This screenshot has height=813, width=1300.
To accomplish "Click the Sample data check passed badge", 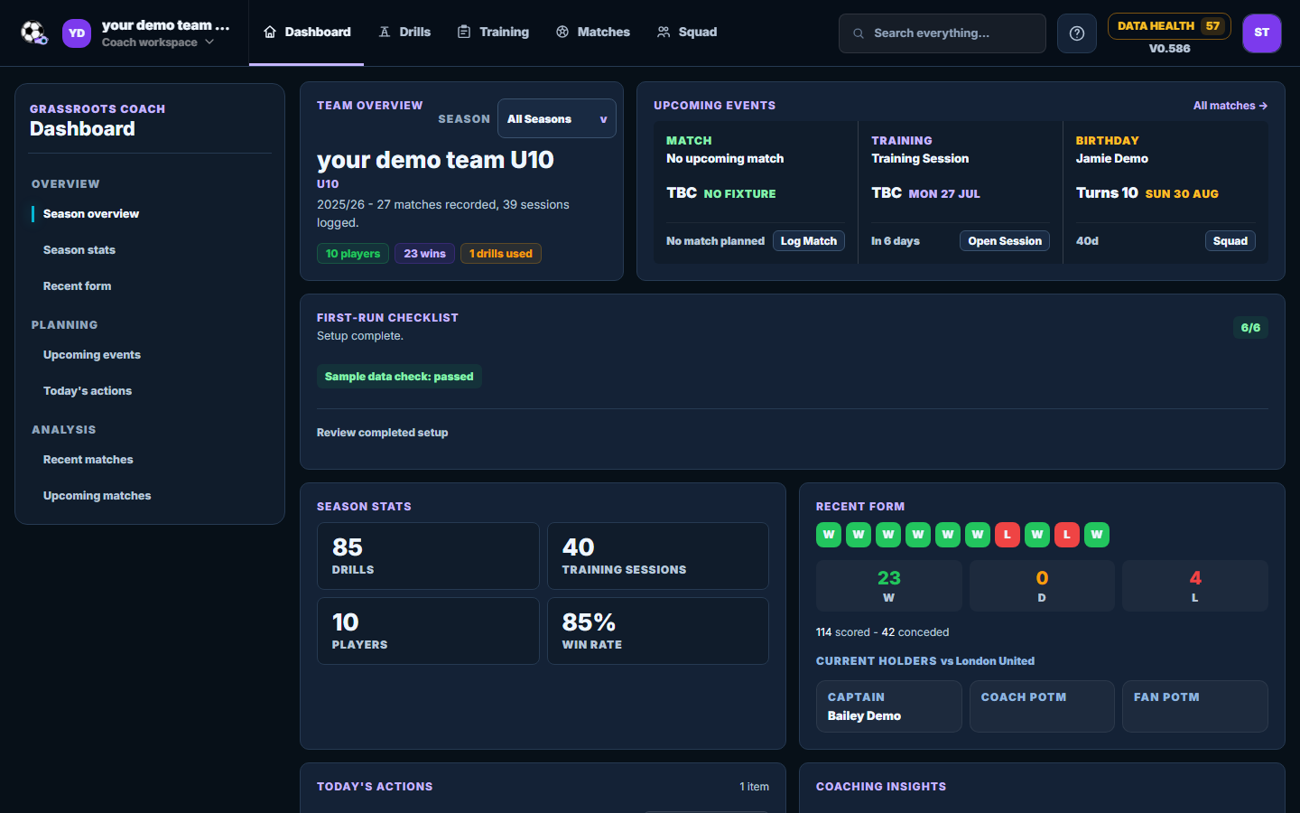I will click(399, 377).
